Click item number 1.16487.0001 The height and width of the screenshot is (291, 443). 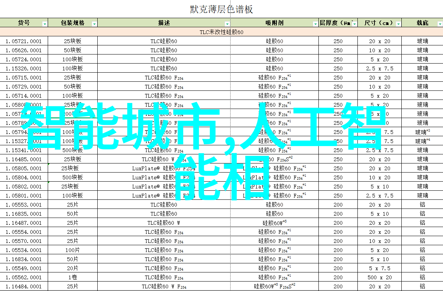click(x=23, y=223)
